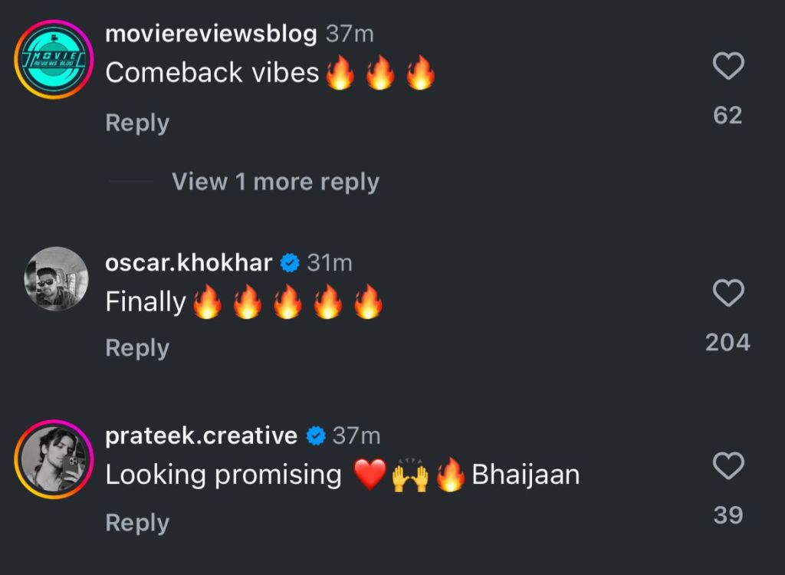The image size is (785, 575).
Task: View the 39 likes count
Action: pyautogui.click(x=728, y=515)
